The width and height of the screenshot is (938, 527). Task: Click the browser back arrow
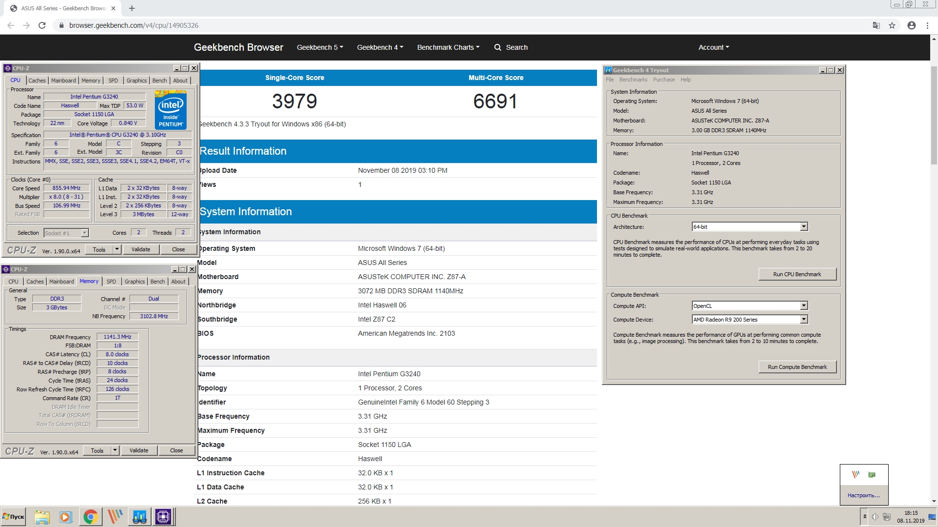point(11,25)
